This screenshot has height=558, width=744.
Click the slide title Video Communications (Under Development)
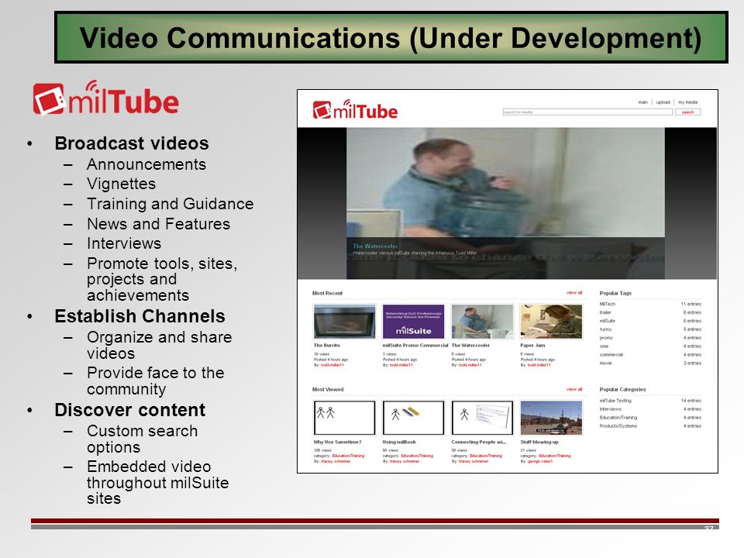(391, 37)
